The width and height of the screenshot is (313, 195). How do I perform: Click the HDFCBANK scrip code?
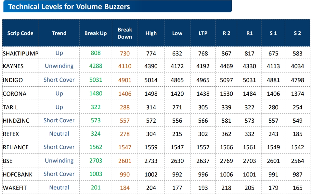[x=18, y=174]
